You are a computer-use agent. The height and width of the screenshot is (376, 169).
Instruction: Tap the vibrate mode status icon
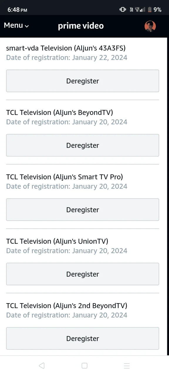(x=123, y=10)
